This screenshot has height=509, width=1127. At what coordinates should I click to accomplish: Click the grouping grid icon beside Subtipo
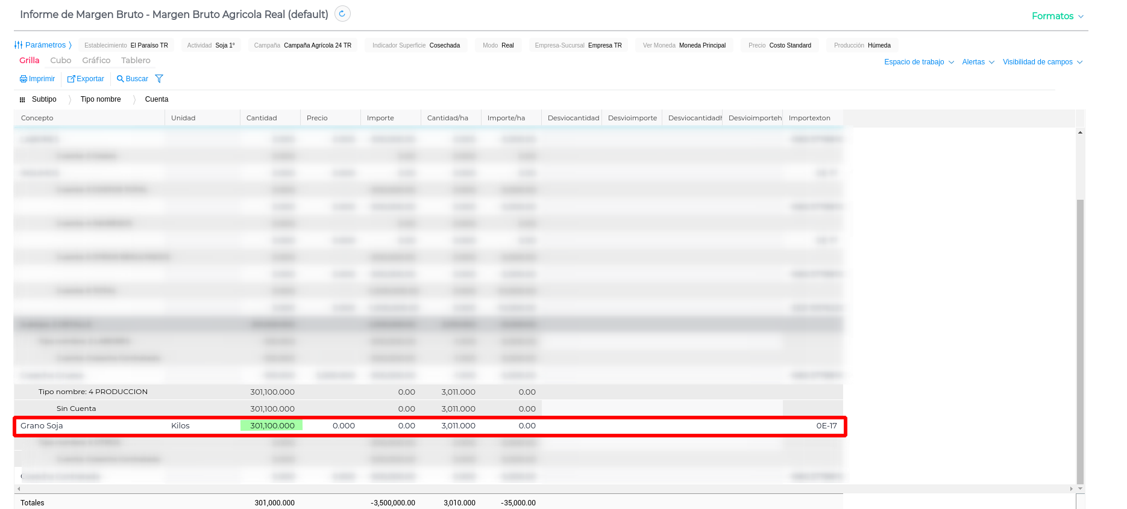tap(22, 100)
